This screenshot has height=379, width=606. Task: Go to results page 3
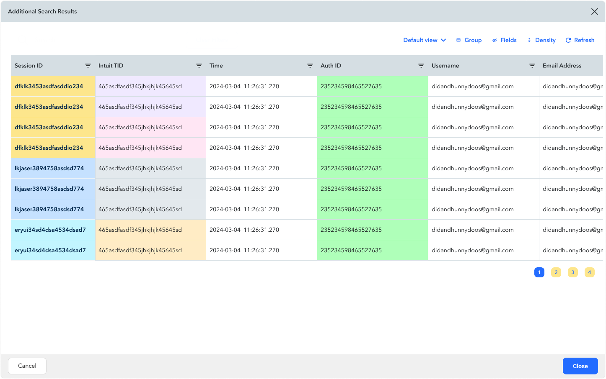(x=573, y=272)
